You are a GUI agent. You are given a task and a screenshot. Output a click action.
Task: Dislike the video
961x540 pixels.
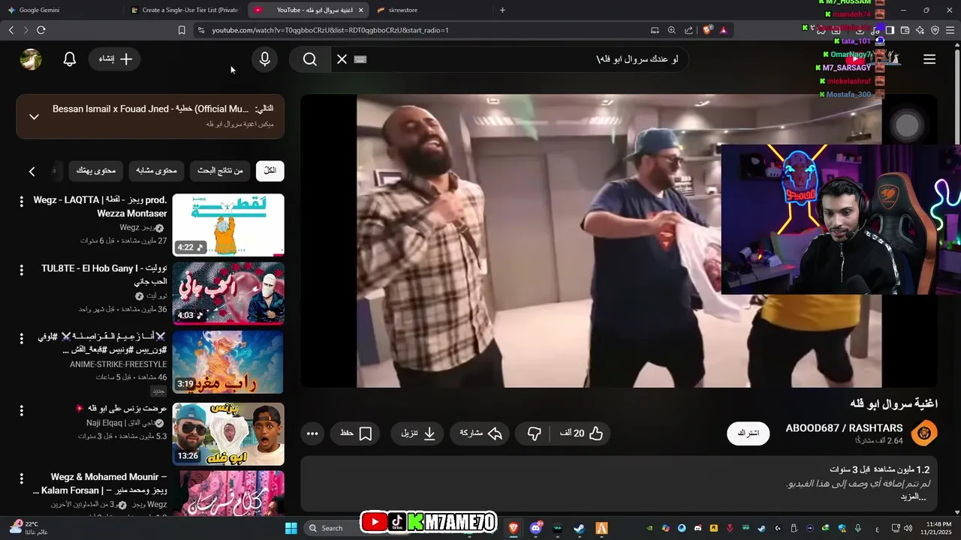(x=534, y=433)
